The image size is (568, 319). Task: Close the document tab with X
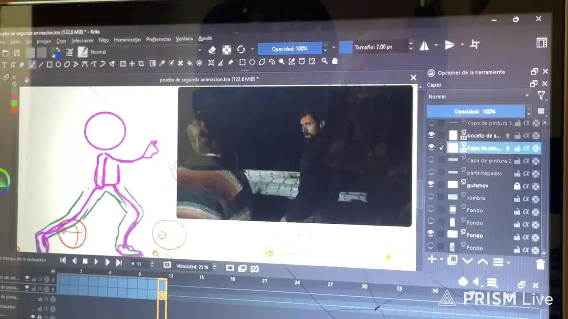tap(413, 78)
